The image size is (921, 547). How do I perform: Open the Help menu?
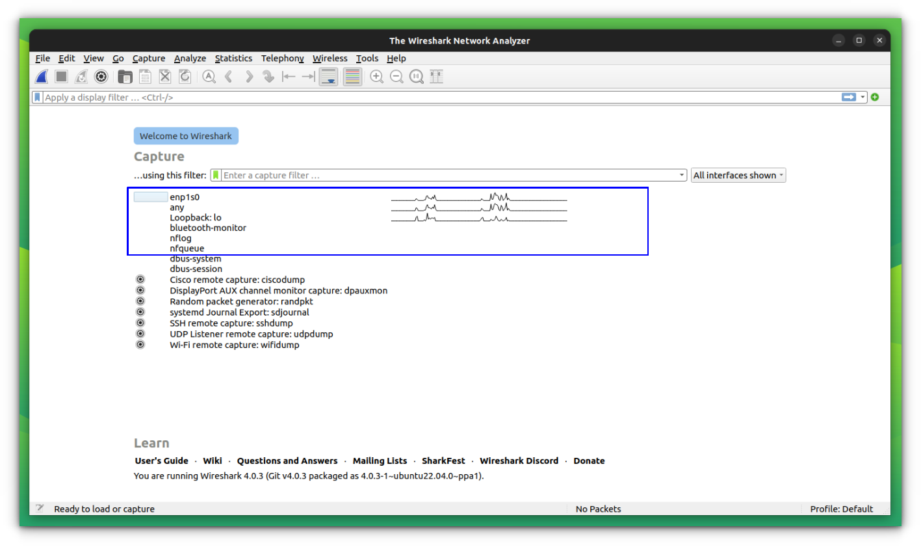pyautogui.click(x=396, y=58)
